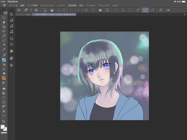Select the Eyedropper tool
Image resolution: width=187 pixels, height=140 pixels.
coord(4,49)
